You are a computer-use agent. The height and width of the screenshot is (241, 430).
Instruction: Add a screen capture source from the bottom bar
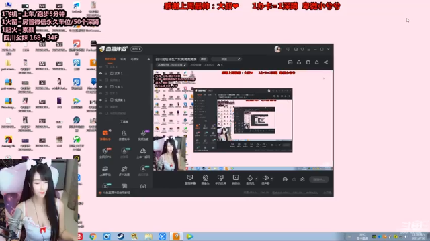190,179
